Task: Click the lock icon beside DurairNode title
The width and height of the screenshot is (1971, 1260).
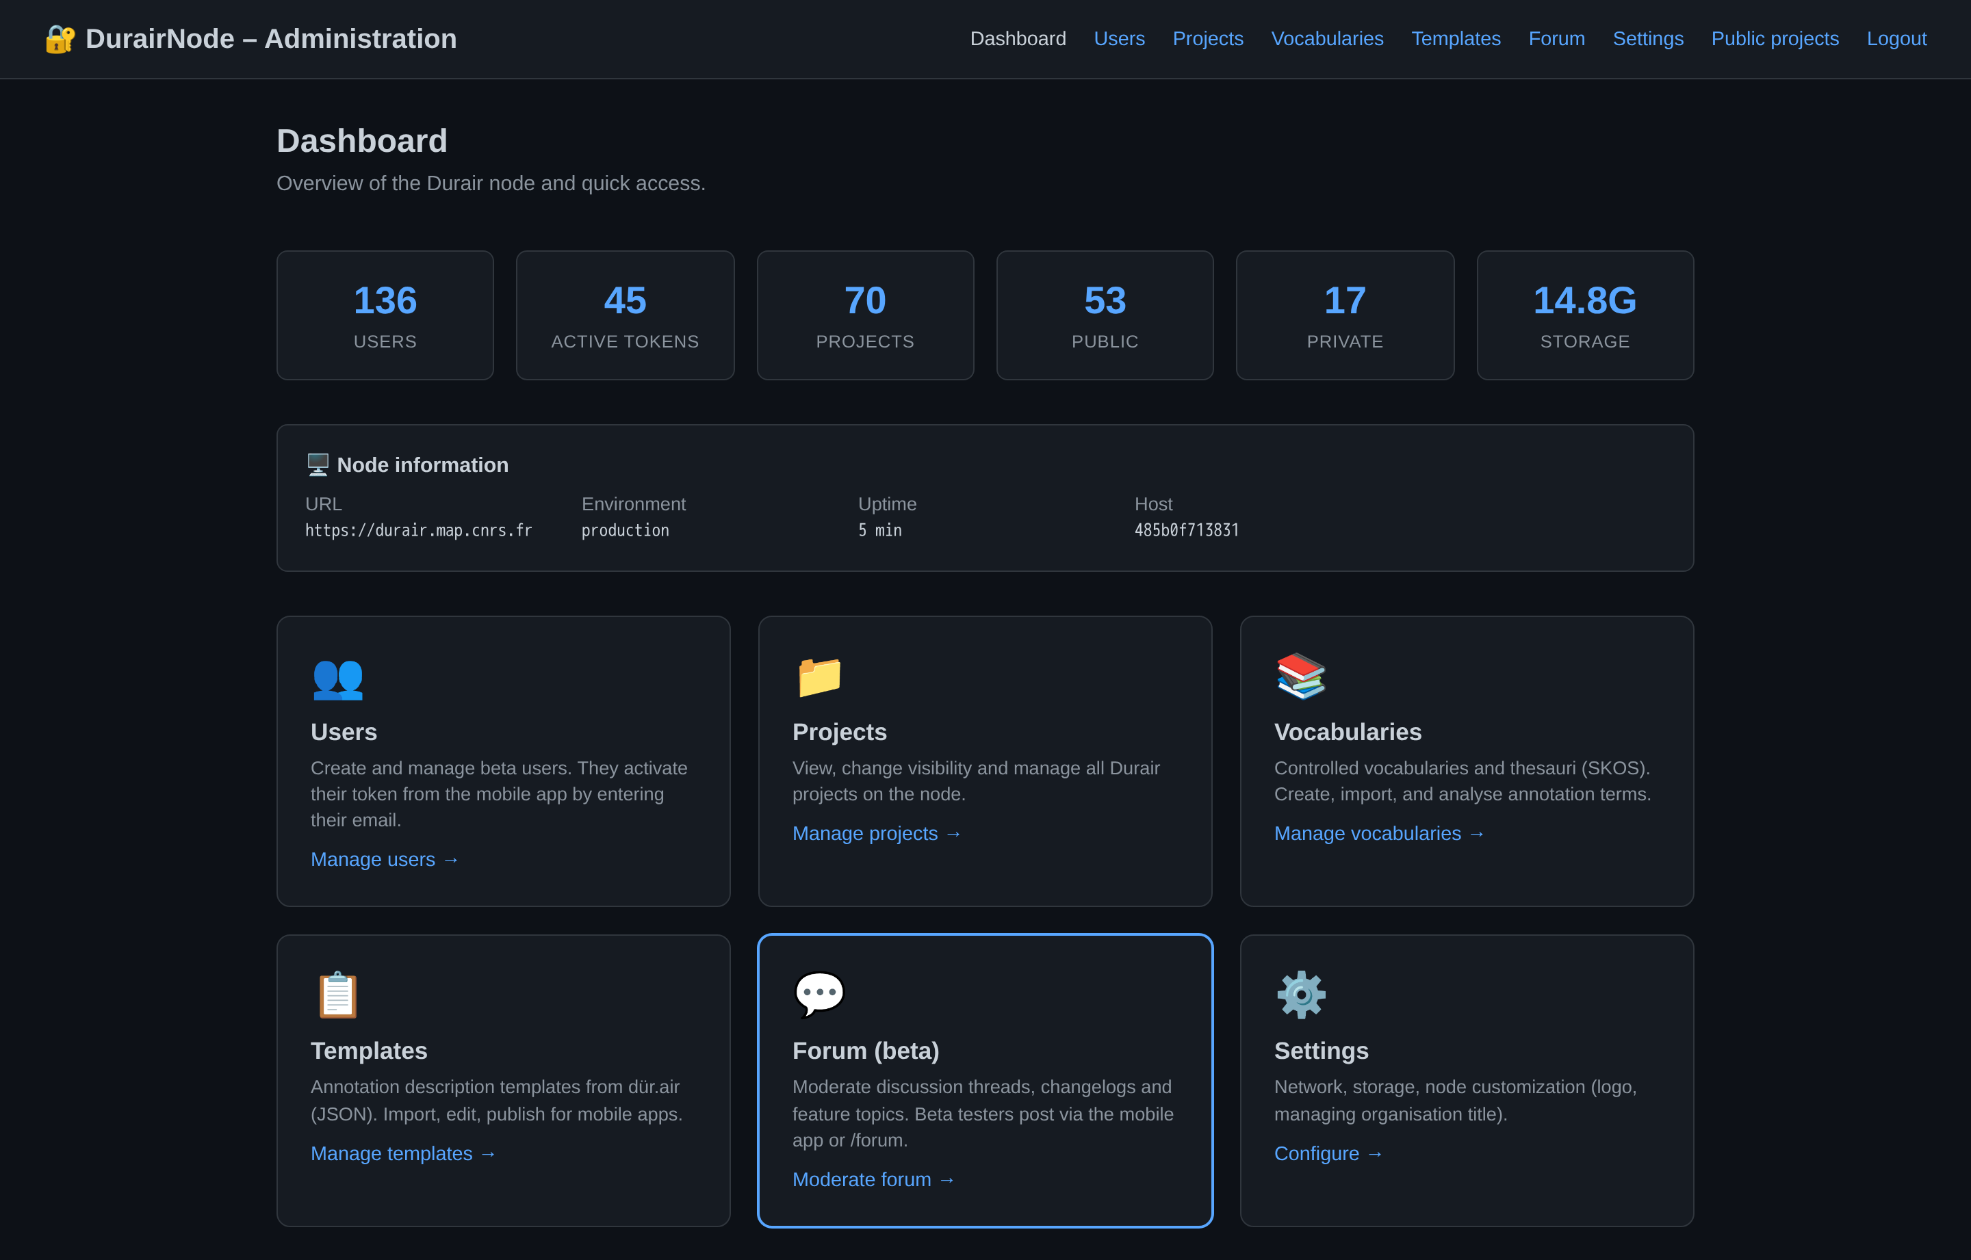Action: point(60,38)
